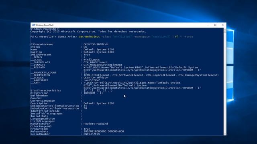Click the vertical scrollbar track
Image resolution: width=257 pixels, height=144 pixels.
[x=225, y=82]
